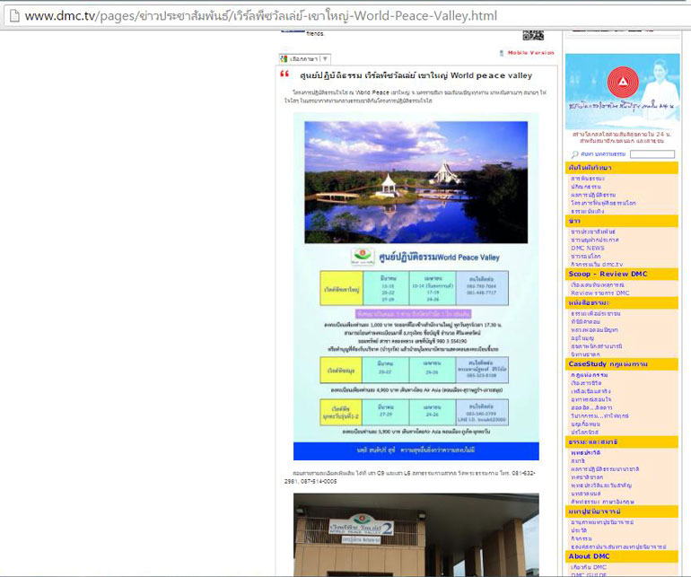
Task: Open the Mobile Version link
Action: [x=530, y=53]
